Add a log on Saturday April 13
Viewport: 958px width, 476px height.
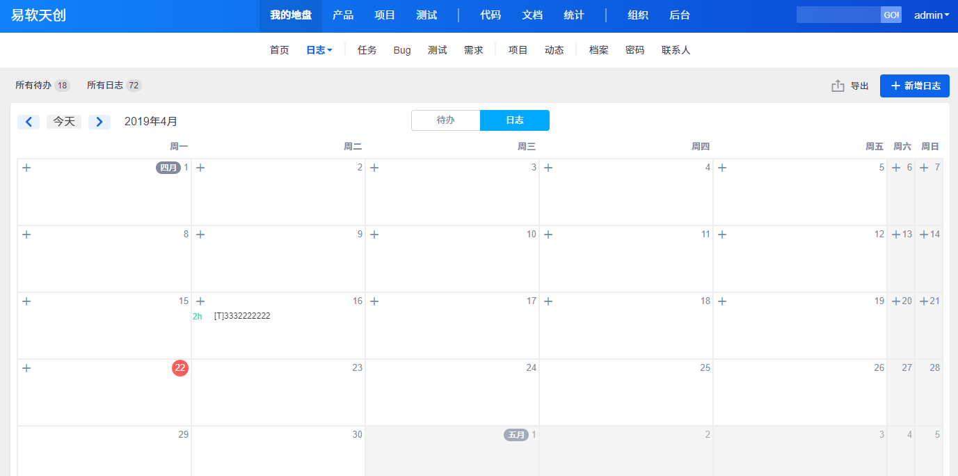point(896,235)
